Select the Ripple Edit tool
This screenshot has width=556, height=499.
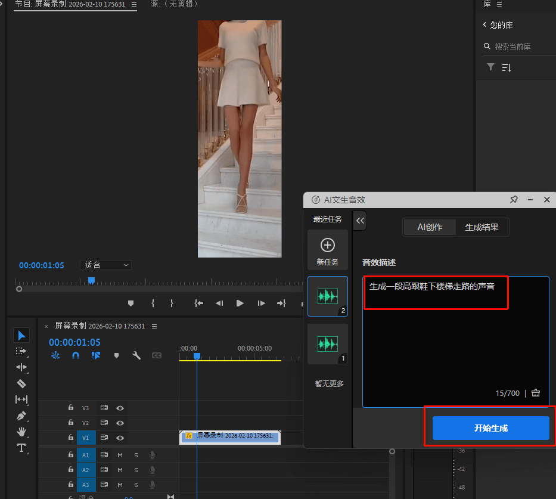click(x=21, y=367)
